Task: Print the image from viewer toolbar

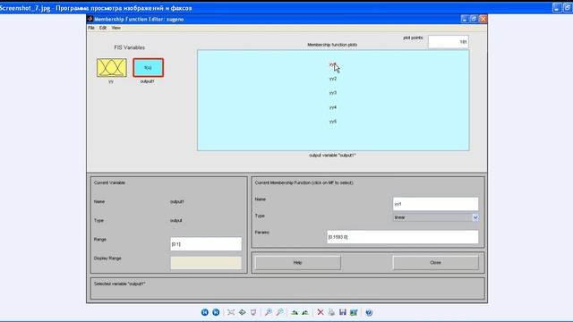Action: coord(331,312)
